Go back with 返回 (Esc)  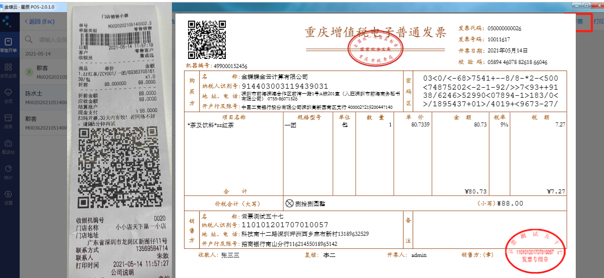39,21
